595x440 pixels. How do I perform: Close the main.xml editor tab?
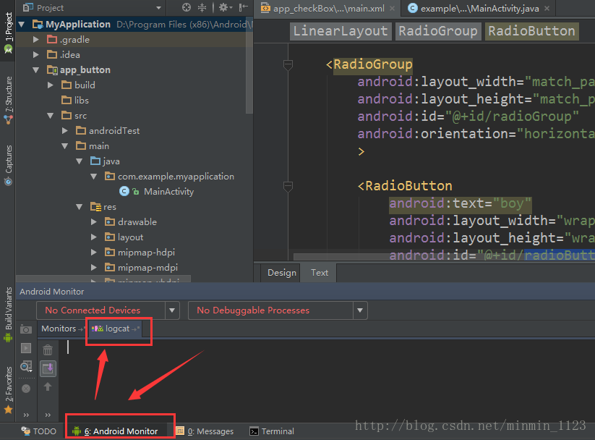392,8
